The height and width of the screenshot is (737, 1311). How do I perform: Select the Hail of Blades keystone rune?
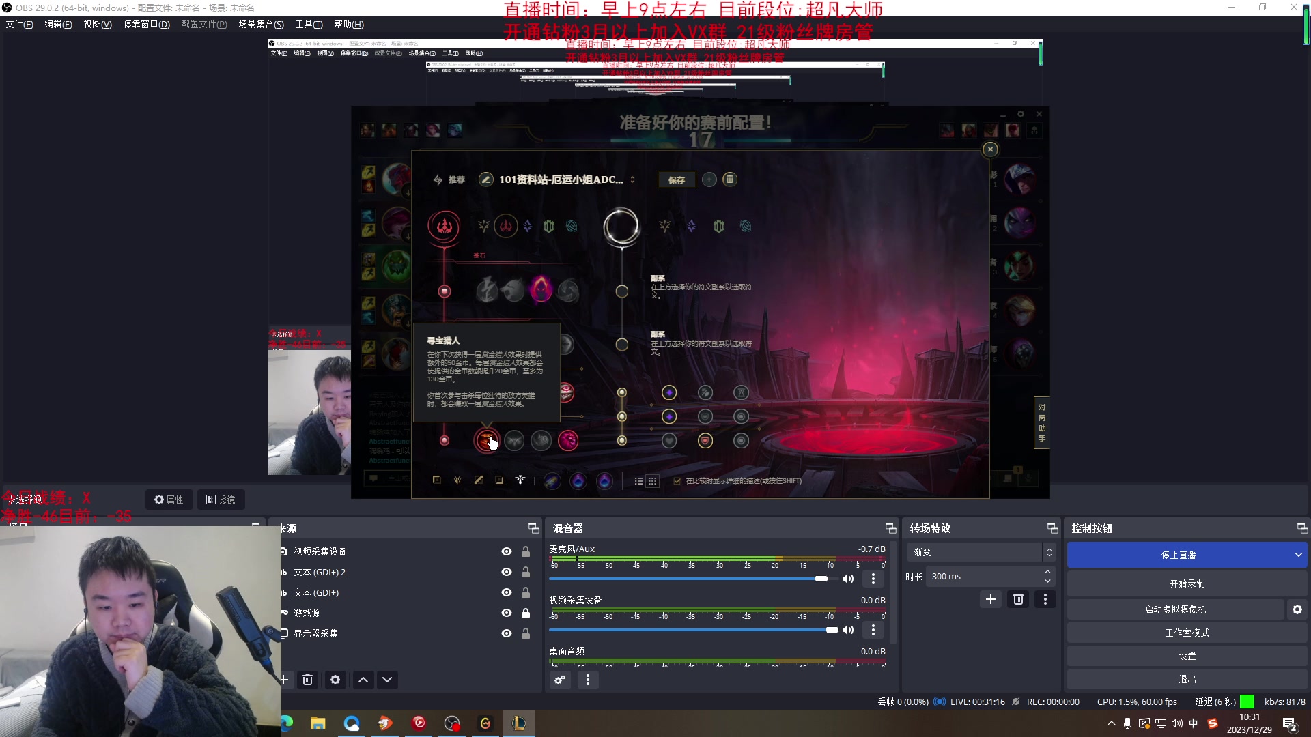[568, 291]
